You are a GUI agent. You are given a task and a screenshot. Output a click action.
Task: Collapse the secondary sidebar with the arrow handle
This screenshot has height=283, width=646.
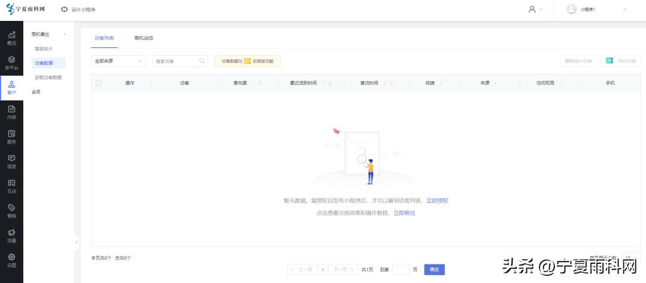click(77, 242)
